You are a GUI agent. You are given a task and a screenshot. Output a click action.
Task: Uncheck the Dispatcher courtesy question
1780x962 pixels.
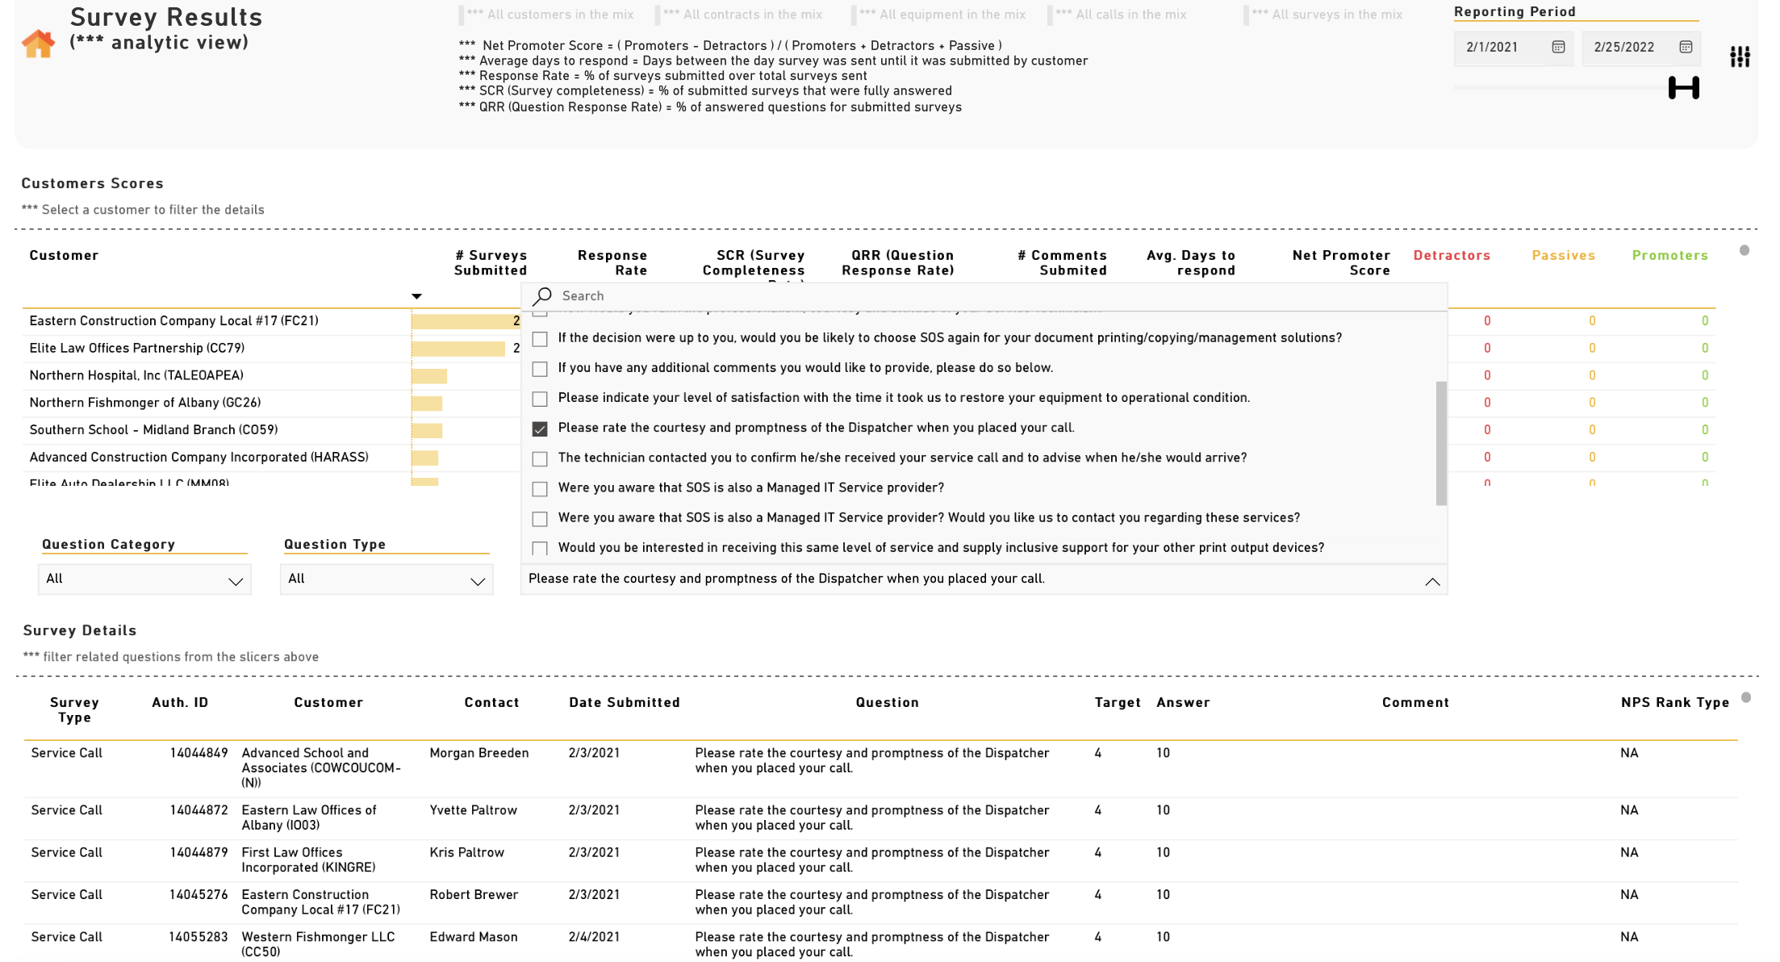[x=540, y=429]
